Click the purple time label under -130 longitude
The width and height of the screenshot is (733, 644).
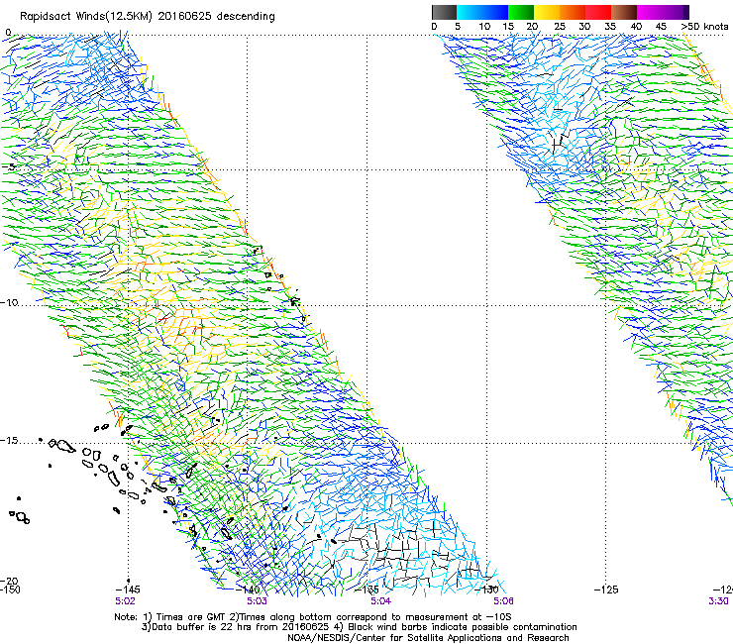tap(503, 600)
